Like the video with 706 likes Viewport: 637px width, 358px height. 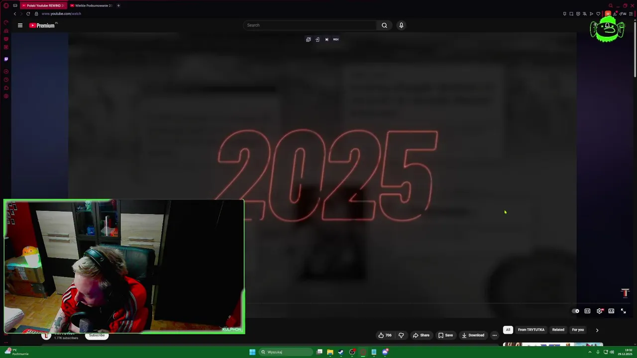pos(385,335)
